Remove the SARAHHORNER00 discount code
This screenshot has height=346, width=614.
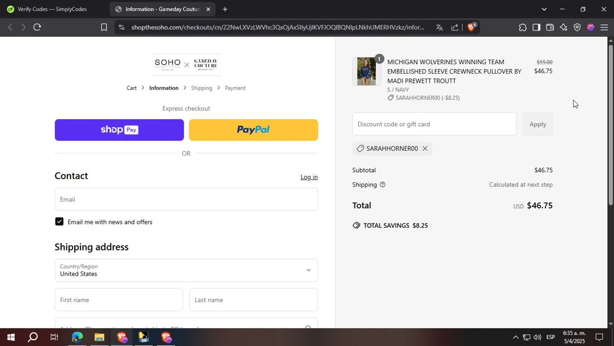coord(425,148)
